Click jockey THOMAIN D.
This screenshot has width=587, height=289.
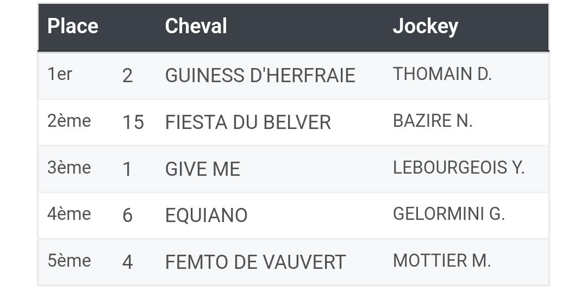pyautogui.click(x=442, y=74)
